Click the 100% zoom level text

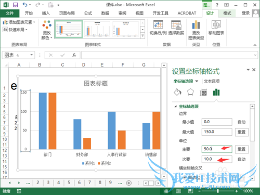click(x=248, y=191)
